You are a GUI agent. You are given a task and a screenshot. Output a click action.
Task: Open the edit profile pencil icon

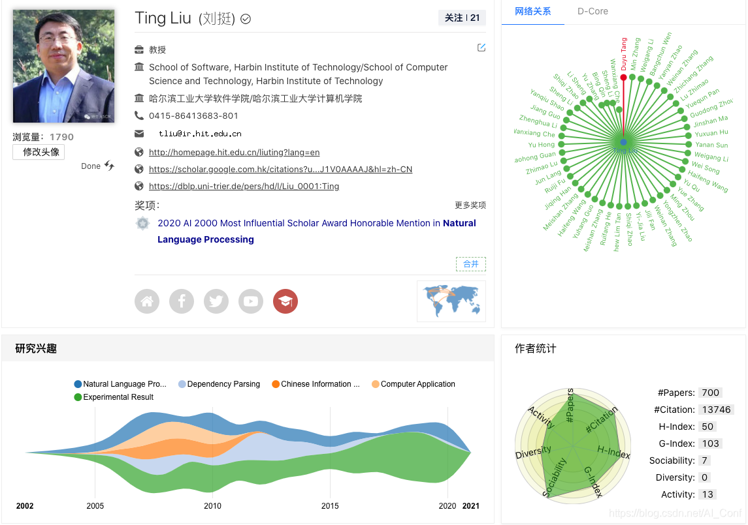pyautogui.click(x=481, y=48)
